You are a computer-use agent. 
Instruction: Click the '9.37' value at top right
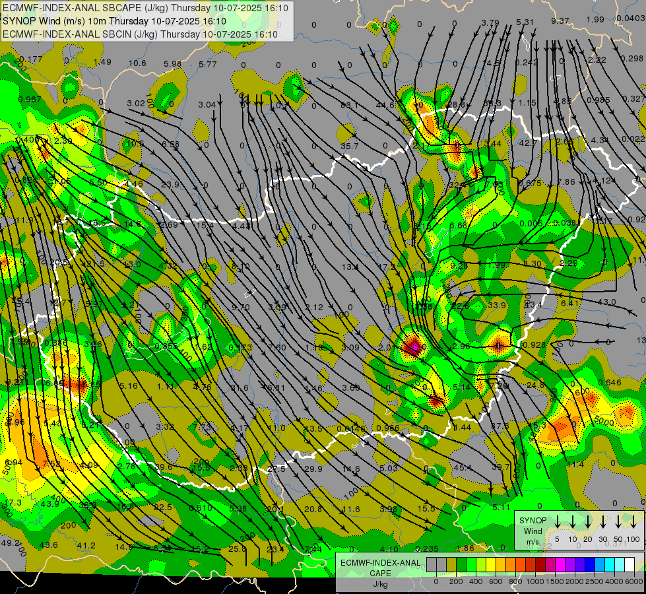point(560,20)
